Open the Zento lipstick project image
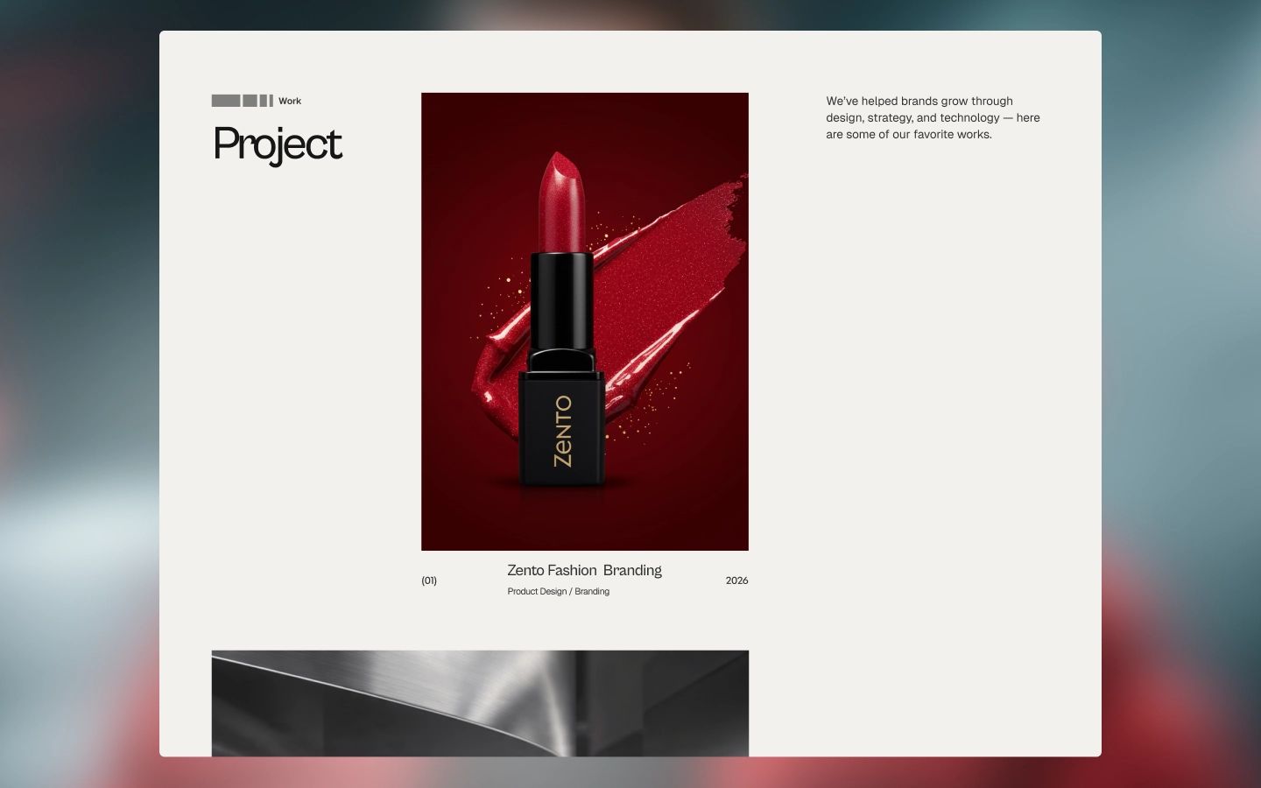The height and width of the screenshot is (788, 1261). [x=584, y=321]
